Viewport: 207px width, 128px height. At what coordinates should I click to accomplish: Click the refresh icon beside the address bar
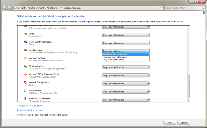(161, 8)
